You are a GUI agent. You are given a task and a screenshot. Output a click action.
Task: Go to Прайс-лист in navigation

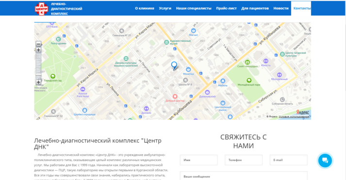point(226,8)
